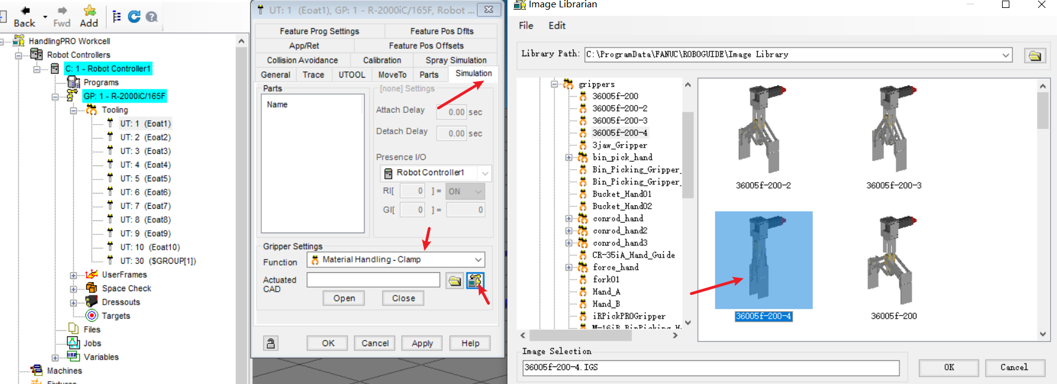Collapse the grippers tree node
1057x384 pixels.
tap(554, 84)
